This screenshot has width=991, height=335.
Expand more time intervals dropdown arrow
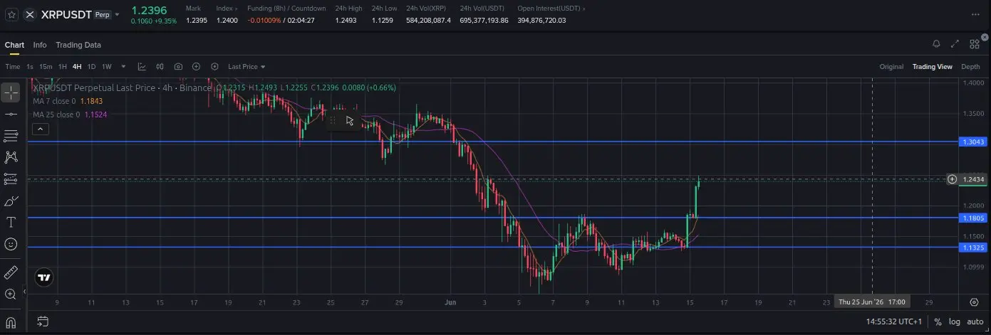point(123,67)
